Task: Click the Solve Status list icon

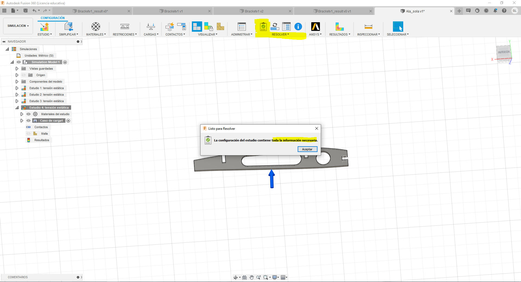Action: [x=286, y=27]
